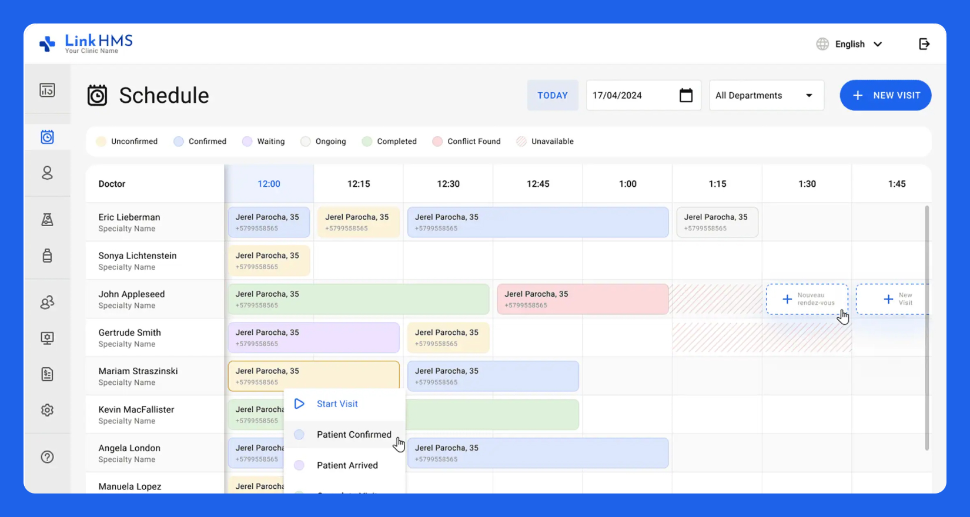Open the patients person icon in sidebar
The height and width of the screenshot is (517, 970).
47,173
